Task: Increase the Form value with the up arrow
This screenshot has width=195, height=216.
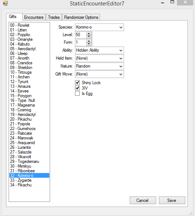Action: (89, 41)
